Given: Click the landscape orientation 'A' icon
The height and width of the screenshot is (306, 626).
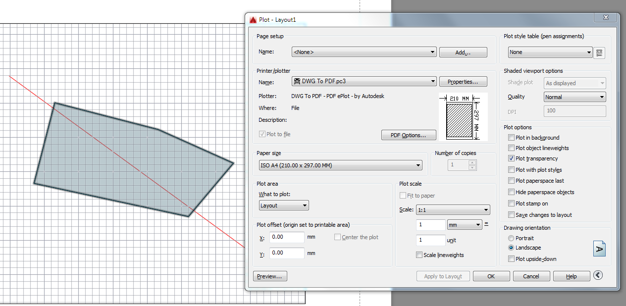Looking at the screenshot, I should point(599,248).
